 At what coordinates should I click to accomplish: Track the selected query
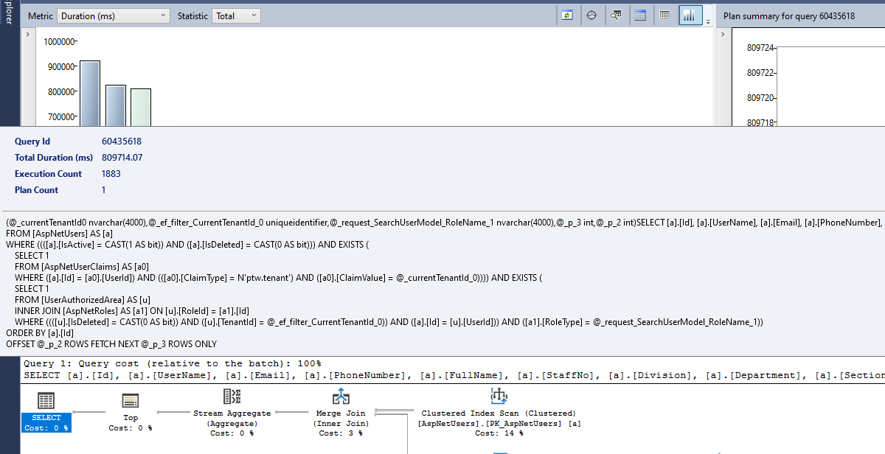[x=591, y=15]
